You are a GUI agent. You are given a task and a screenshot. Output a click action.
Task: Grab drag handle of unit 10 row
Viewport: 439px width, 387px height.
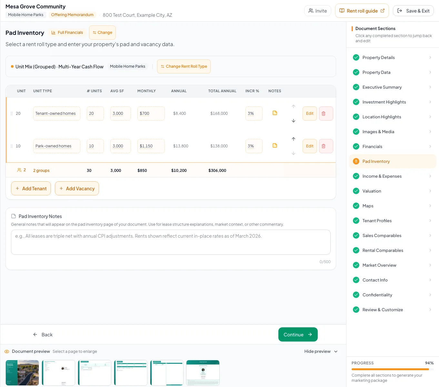coord(12,146)
